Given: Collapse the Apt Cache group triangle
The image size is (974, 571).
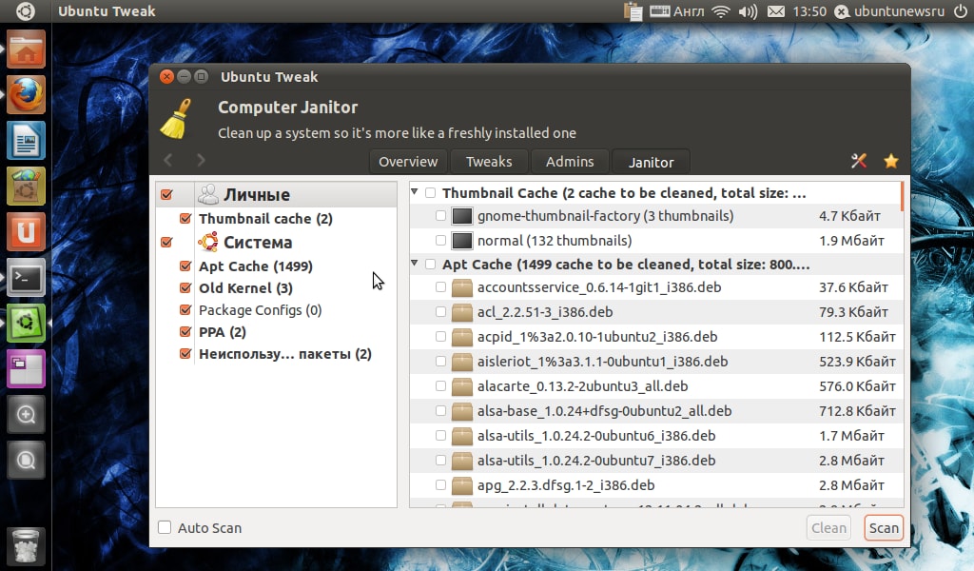Looking at the screenshot, I should coord(415,264).
